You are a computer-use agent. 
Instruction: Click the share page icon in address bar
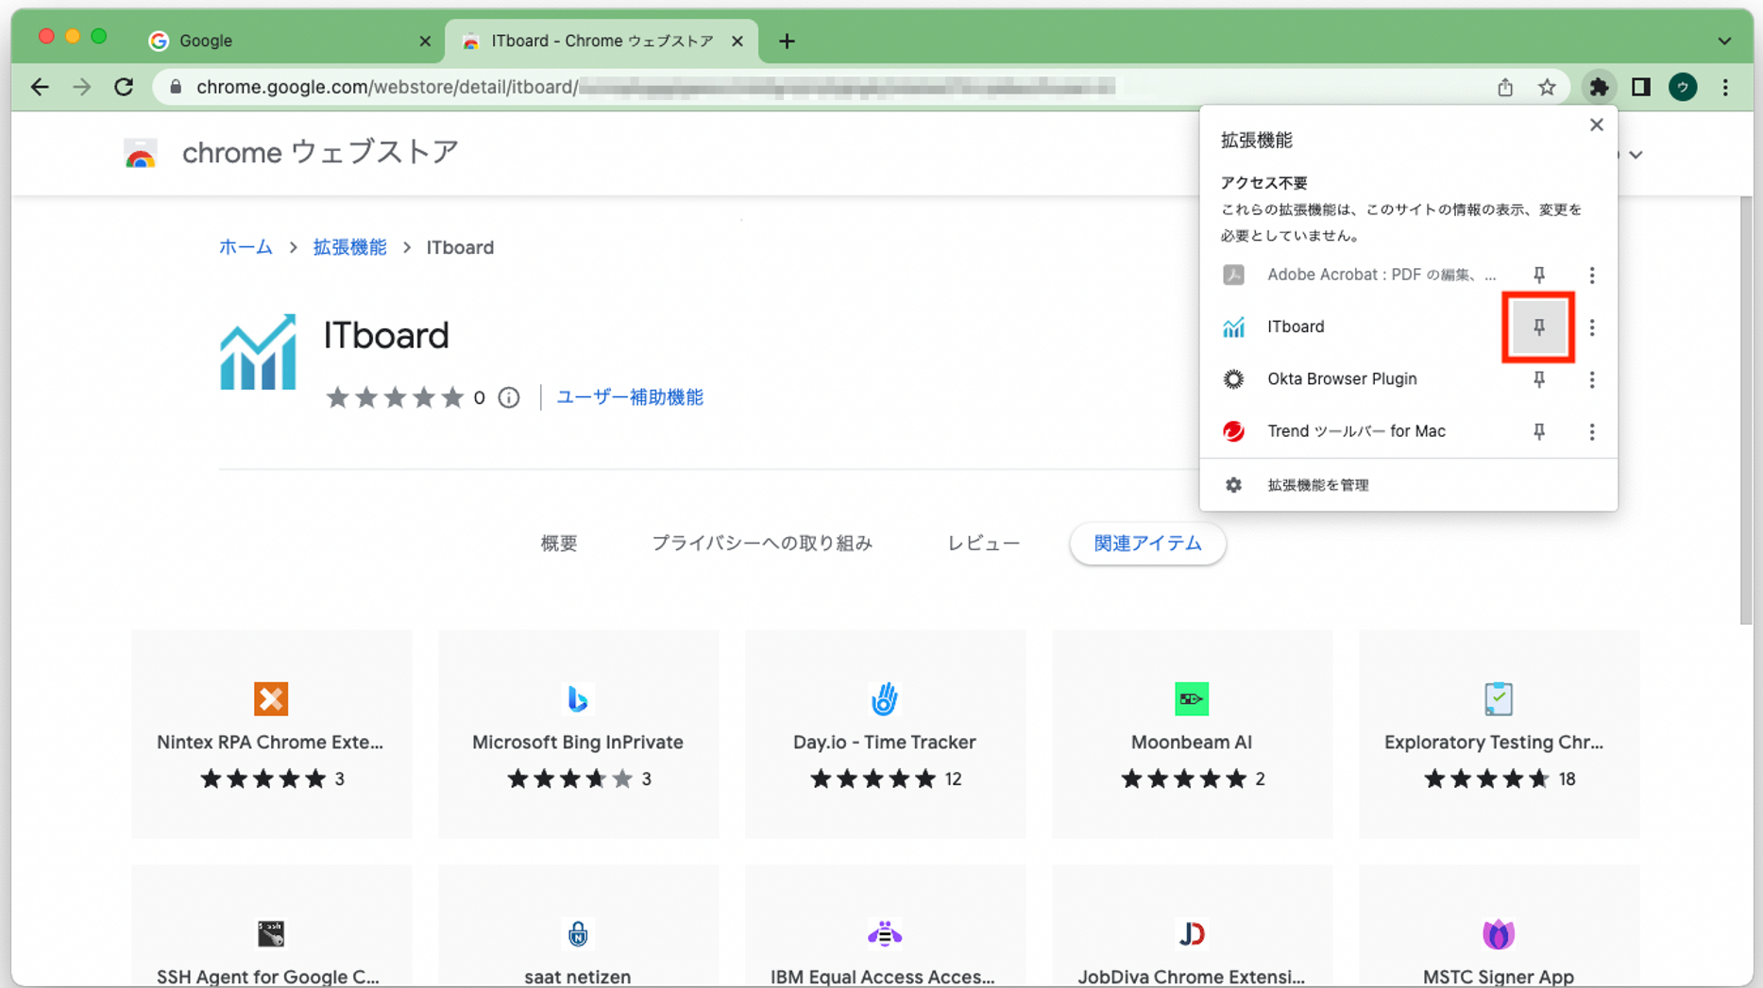click(1505, 87)
